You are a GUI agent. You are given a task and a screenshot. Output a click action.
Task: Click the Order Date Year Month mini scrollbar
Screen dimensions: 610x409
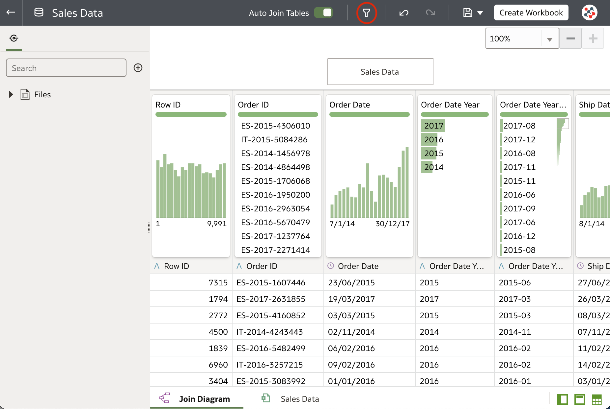click(563, 142)
